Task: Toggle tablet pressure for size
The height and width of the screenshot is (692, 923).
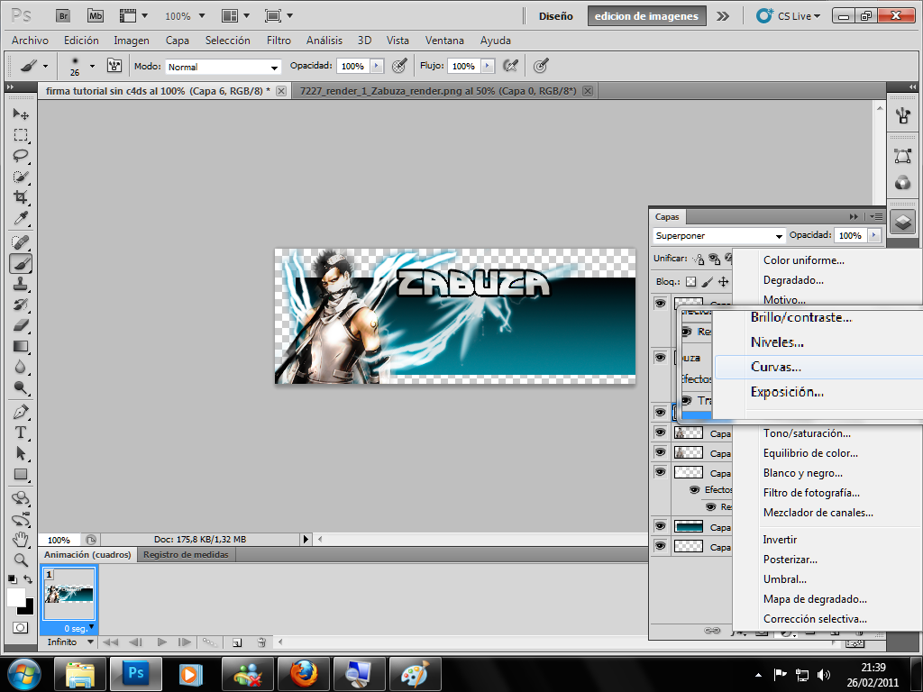Action: coord(541,65)
